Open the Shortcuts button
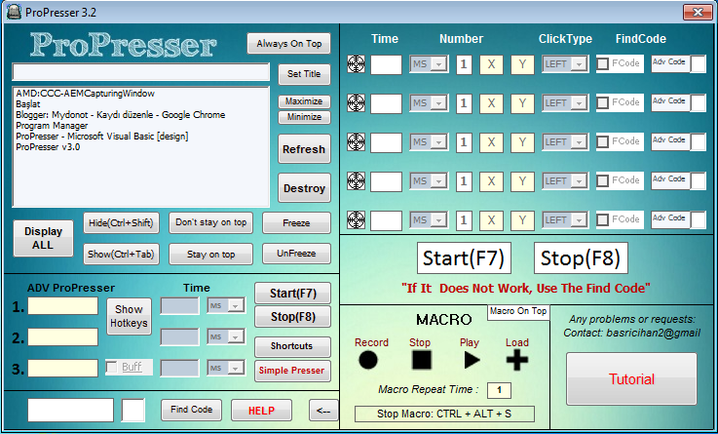718x434 pixels. (x=292, y=346)
